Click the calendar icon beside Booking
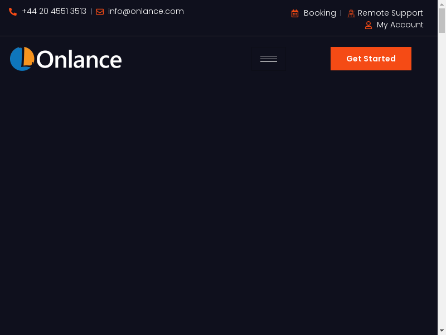The width and height of the screenshot is (446, 335). [x=295, y=13]
